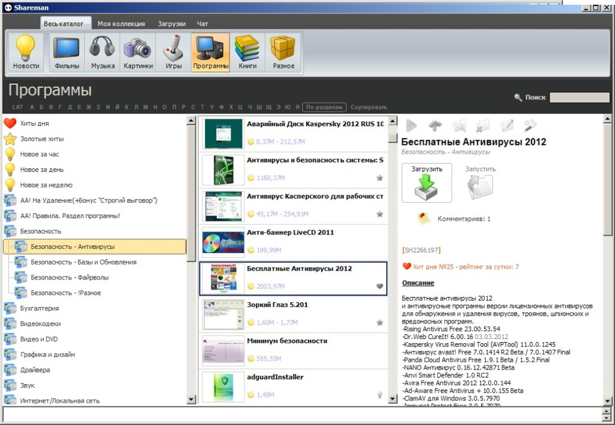Click the greyed Запустить button
The image size is (615, 425).
(x=480, y=183)
